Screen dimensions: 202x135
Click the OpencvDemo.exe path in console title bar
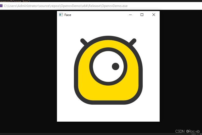coord(65,6)
